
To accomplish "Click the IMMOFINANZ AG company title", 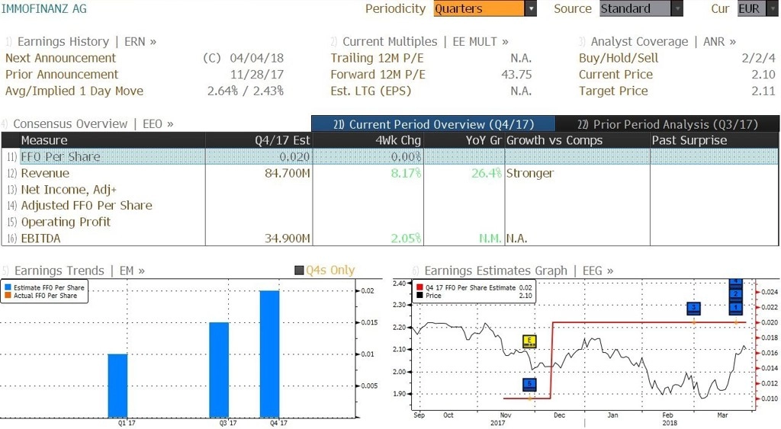I will click(x=43, y=8).
